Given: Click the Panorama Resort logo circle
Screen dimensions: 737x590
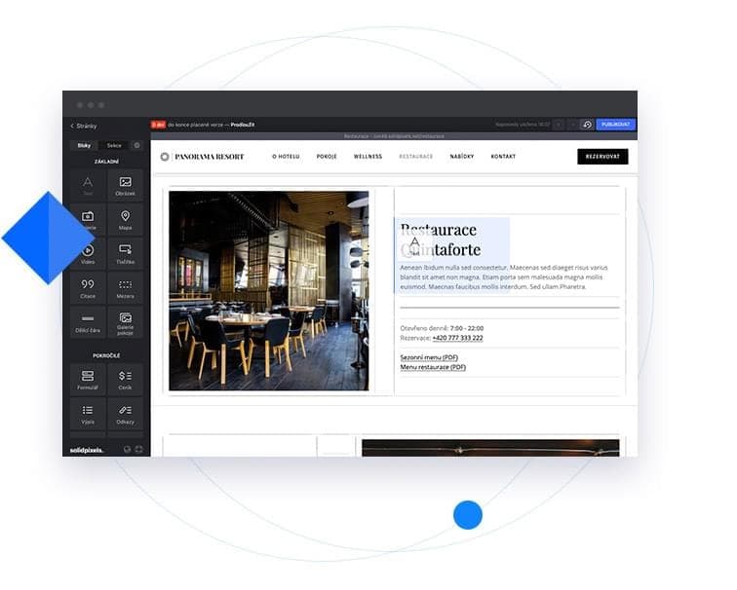Looking at the screenshot, I should 165,157.
